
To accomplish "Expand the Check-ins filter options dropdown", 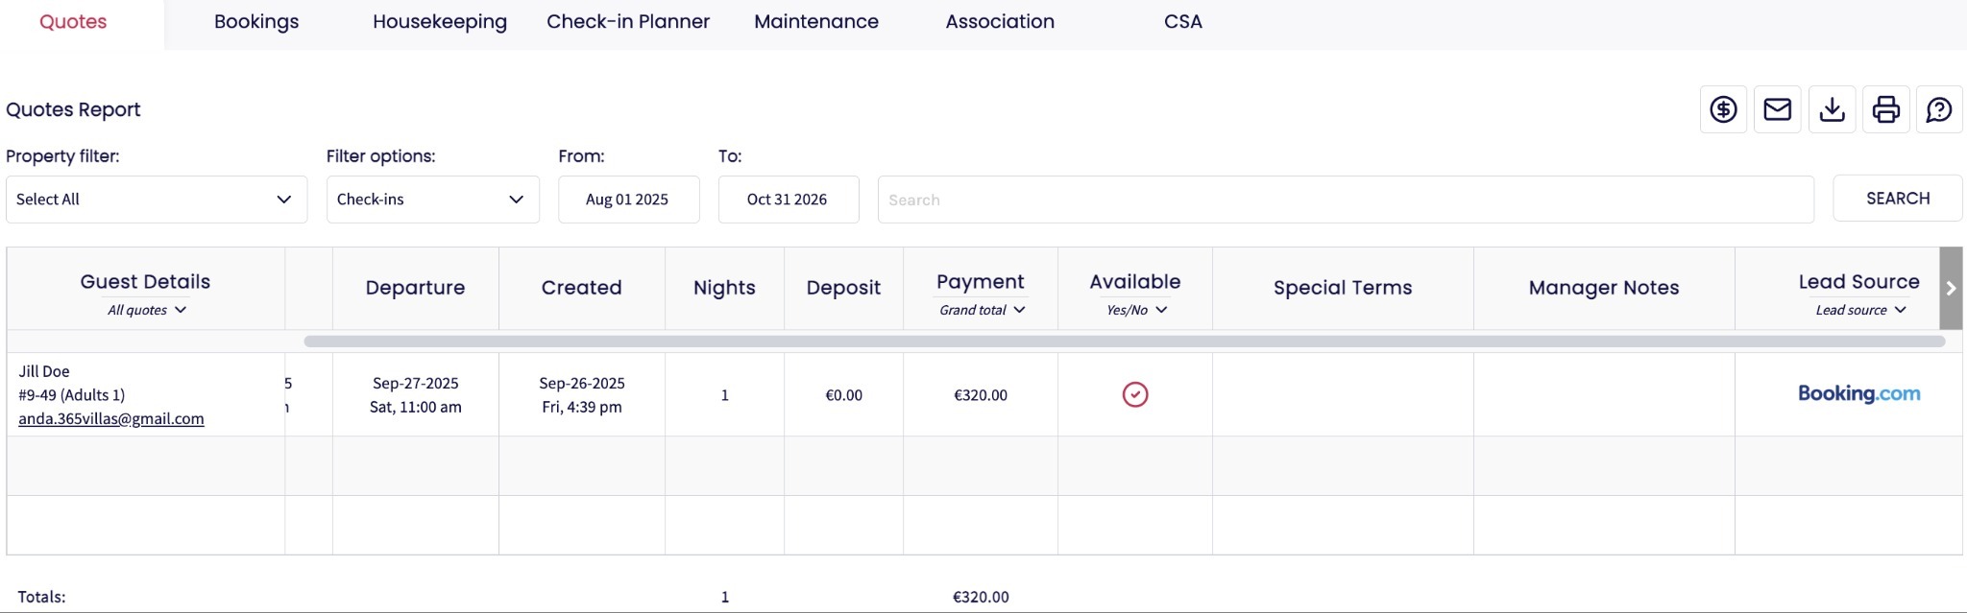I will (432, 200).
